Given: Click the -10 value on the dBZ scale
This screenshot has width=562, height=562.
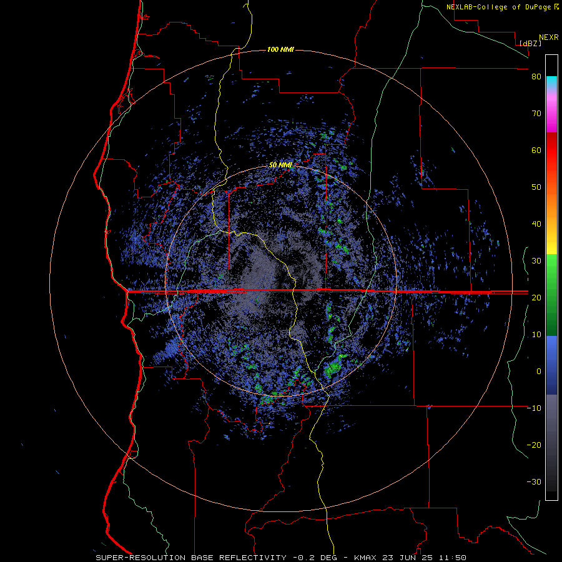Looking at the screenshot, I should [x=534, y=408].
